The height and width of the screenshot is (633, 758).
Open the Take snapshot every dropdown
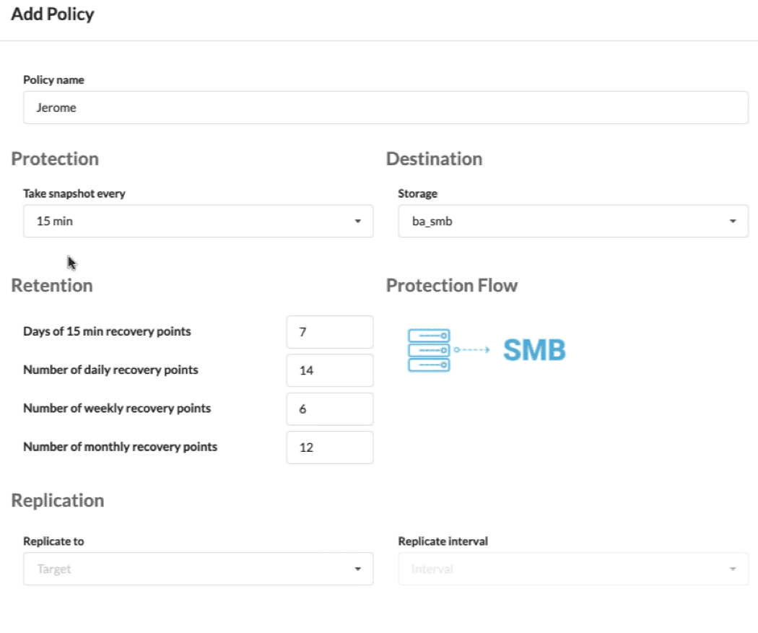click(199, 221)
